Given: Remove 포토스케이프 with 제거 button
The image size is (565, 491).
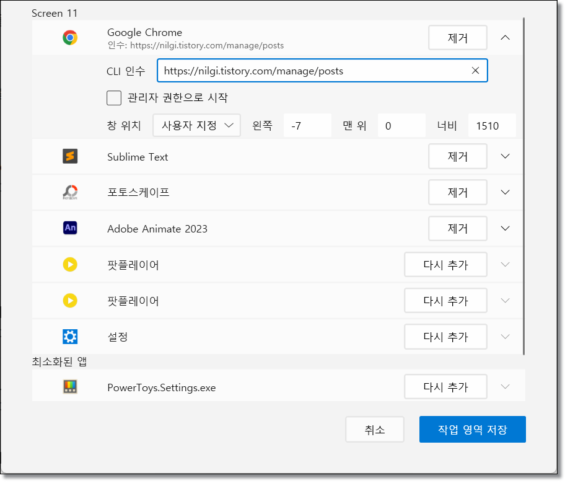Looking at the screenshot, I should 458,192.
